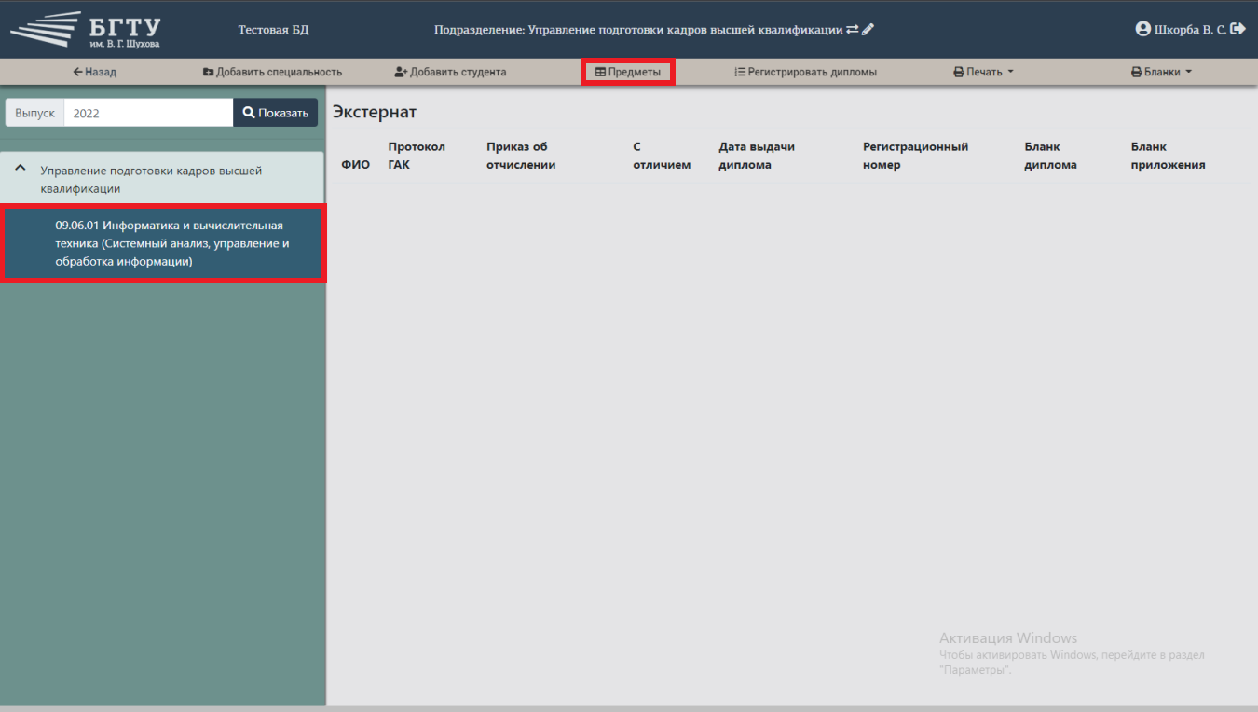
Task: Click the Дата выдачи диплома column header
Action: [757, 156]
